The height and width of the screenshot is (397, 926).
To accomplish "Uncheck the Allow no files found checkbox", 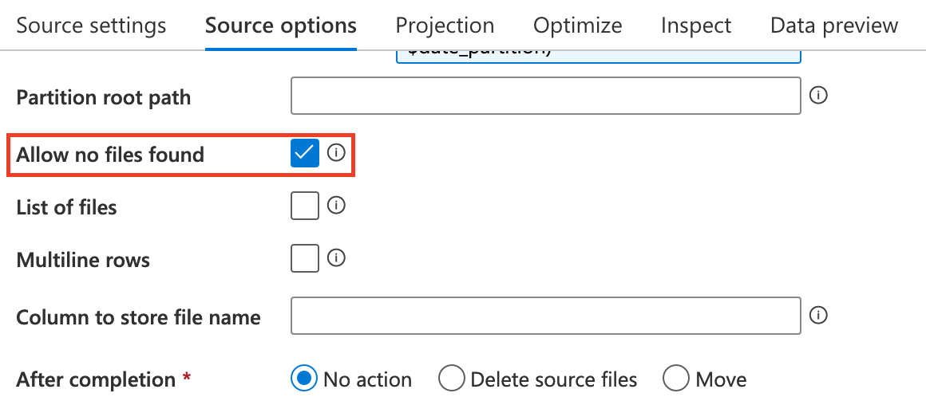I will tap(305, 153).
